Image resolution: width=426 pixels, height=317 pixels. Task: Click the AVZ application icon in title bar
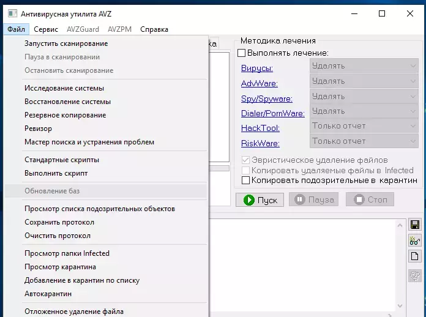coord(12,13)
